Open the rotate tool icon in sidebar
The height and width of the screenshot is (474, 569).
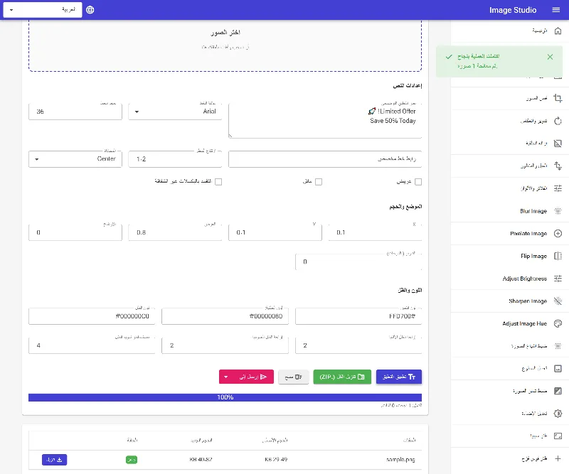coord(558,121)
